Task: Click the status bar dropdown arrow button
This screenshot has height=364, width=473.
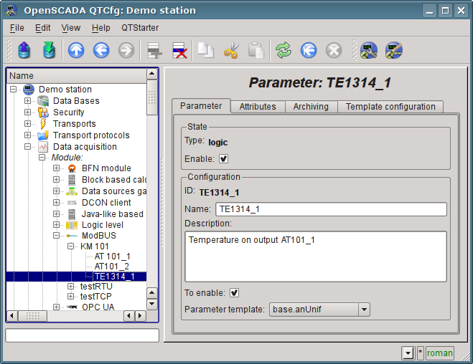Action: pyautogui.click(x=408, y=353)
